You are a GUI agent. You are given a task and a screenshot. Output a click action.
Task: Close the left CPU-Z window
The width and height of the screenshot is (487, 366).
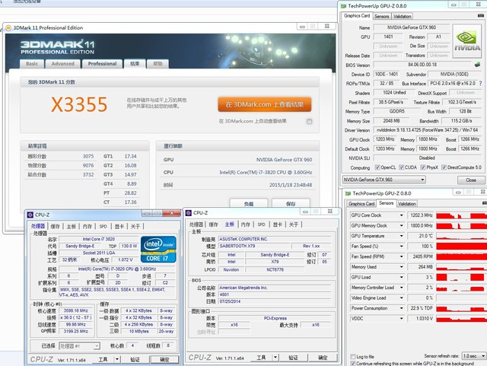pyautogui.click(x=172, y=213)
